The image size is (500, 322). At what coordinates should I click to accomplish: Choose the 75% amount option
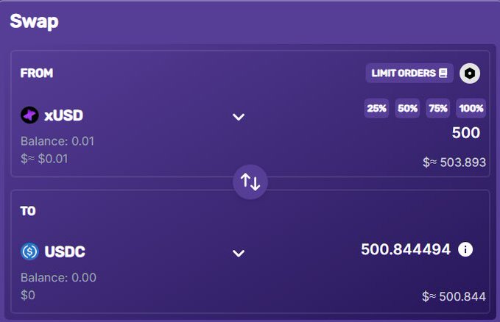(438, 109)
